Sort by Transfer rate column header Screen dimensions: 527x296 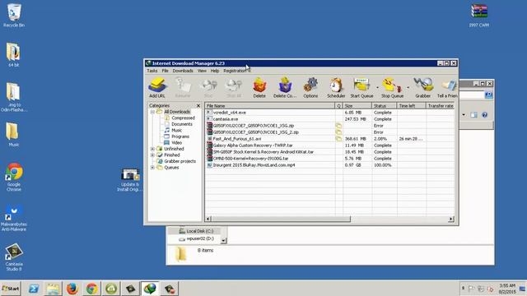pyautogui.click(x=441, y=106)
